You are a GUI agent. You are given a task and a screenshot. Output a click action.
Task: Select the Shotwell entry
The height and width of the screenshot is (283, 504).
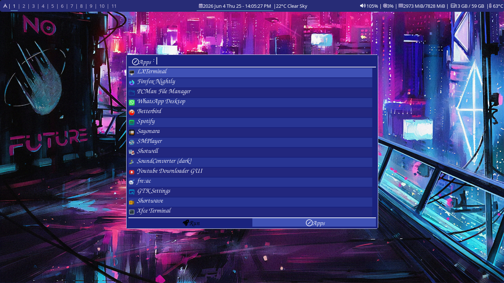pos(250,152)
